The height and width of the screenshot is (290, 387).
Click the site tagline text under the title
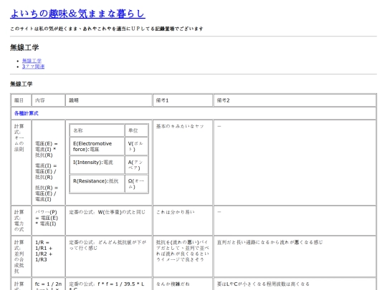coord(107,29)
